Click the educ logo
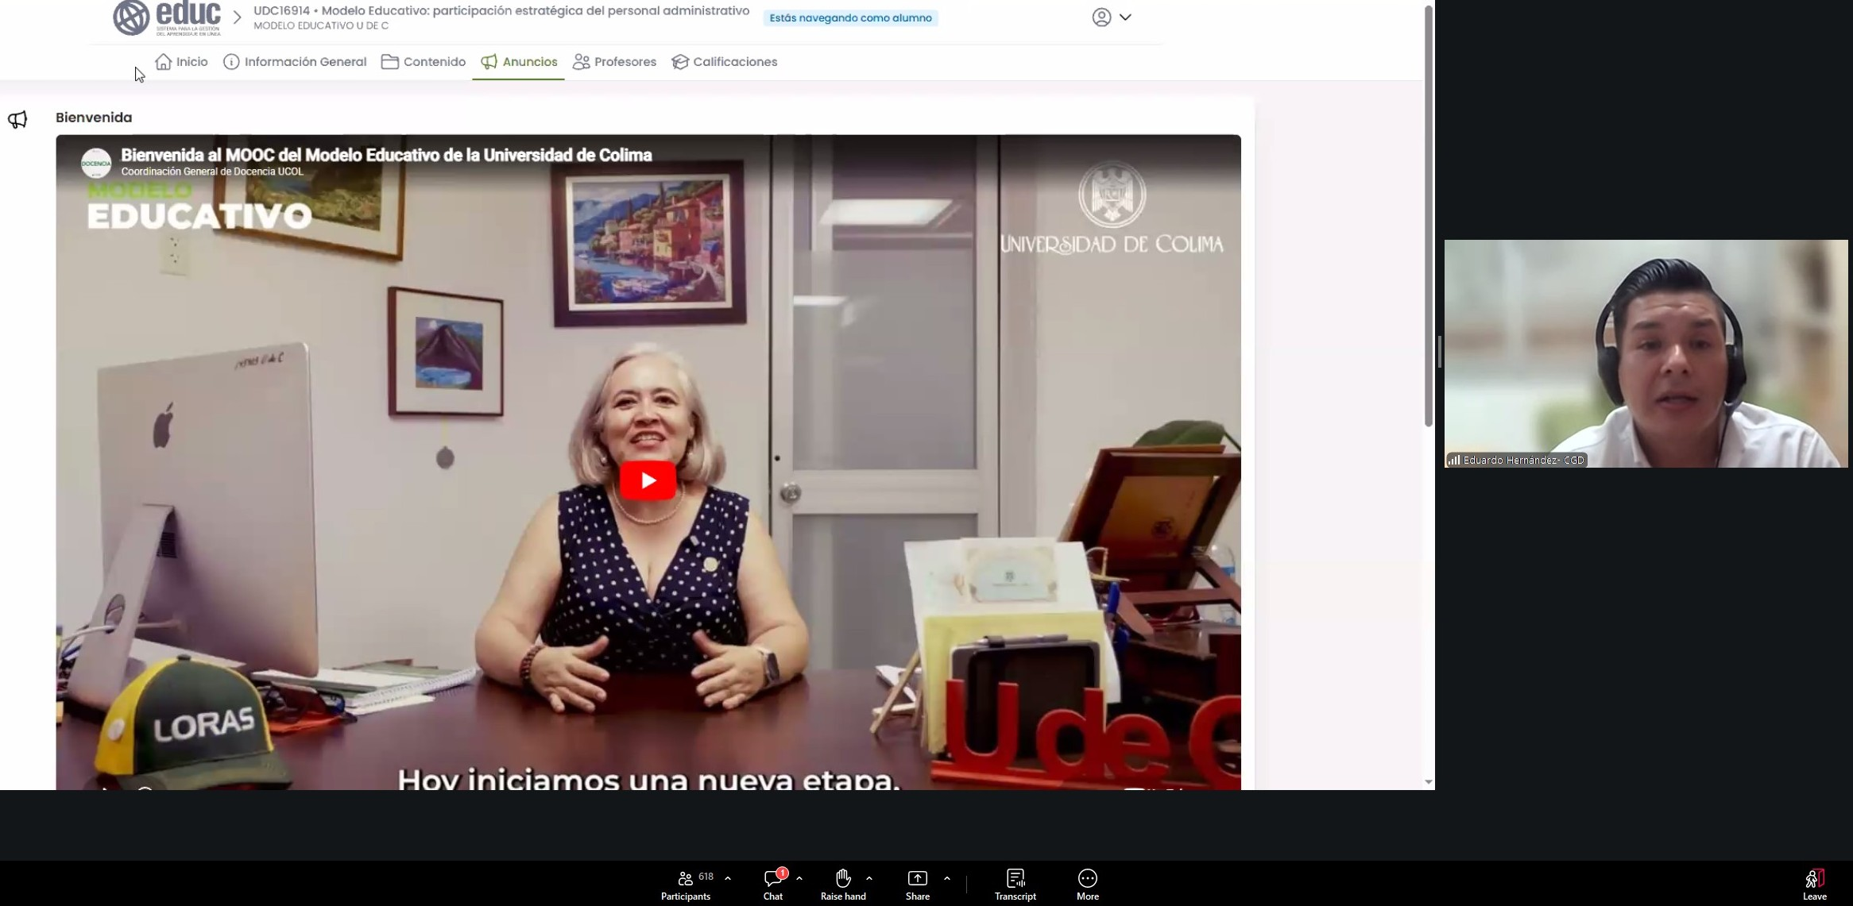The image size is (1853, 906). [167, 17]
